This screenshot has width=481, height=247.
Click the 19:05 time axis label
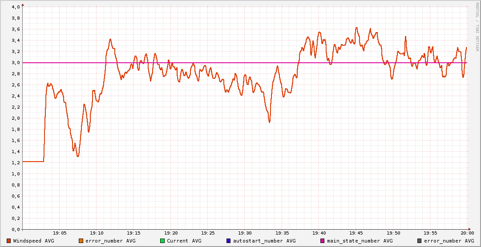(x=60, y=233)
